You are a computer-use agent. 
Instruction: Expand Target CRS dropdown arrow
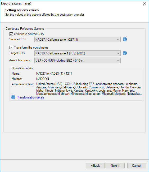point(118,53)
